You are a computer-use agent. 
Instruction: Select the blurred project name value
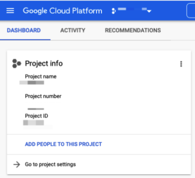click(32, 83)
